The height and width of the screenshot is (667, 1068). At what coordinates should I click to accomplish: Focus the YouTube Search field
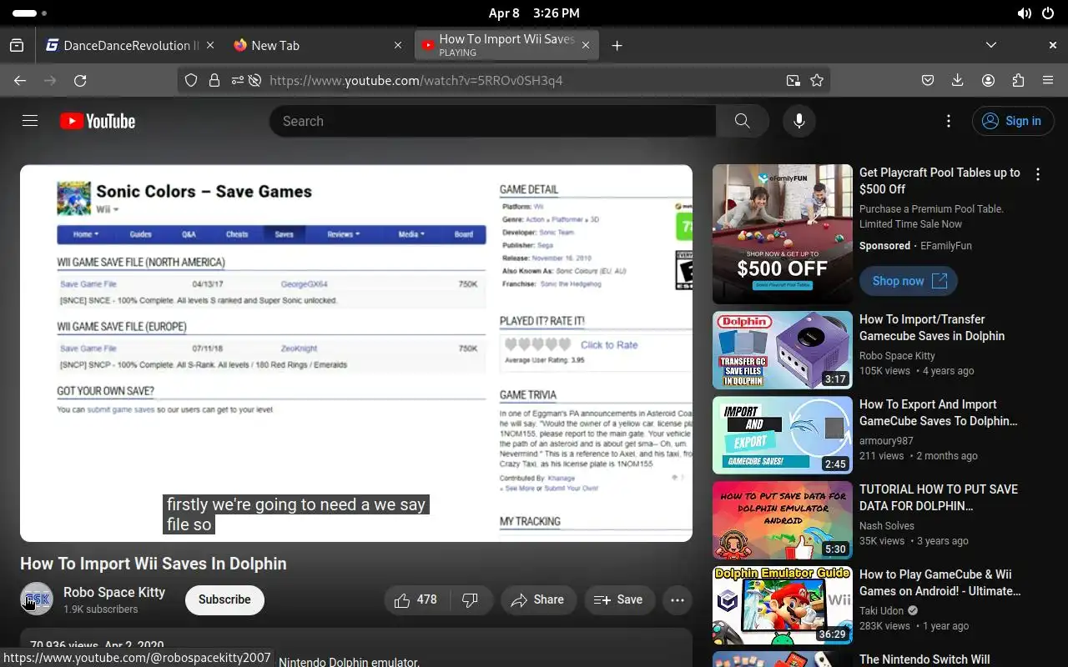(493, 121)
